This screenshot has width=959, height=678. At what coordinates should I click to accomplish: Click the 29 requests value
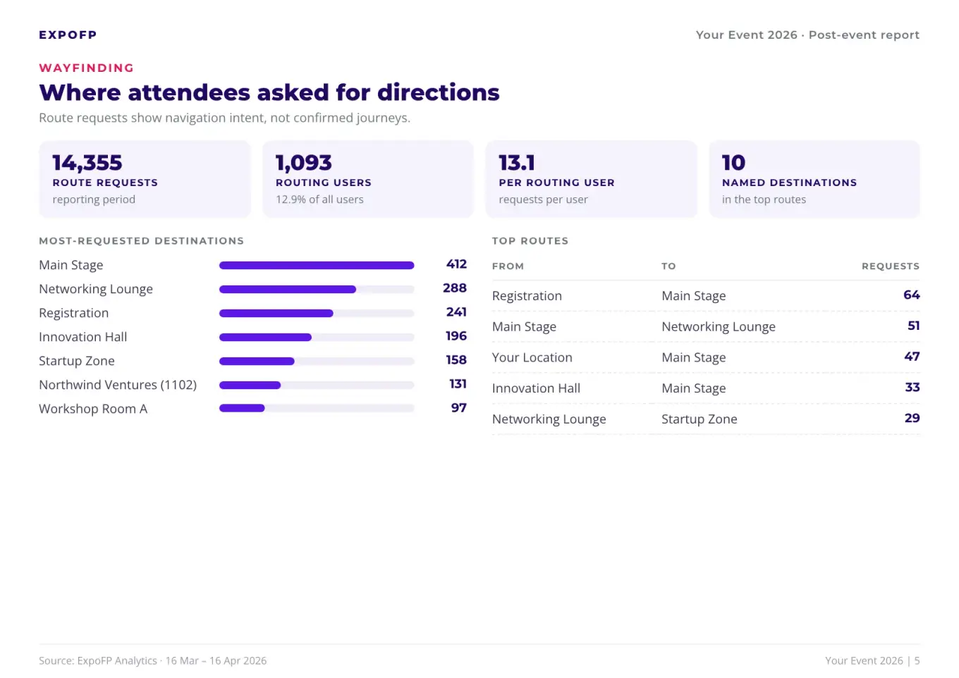pos(912,418)
